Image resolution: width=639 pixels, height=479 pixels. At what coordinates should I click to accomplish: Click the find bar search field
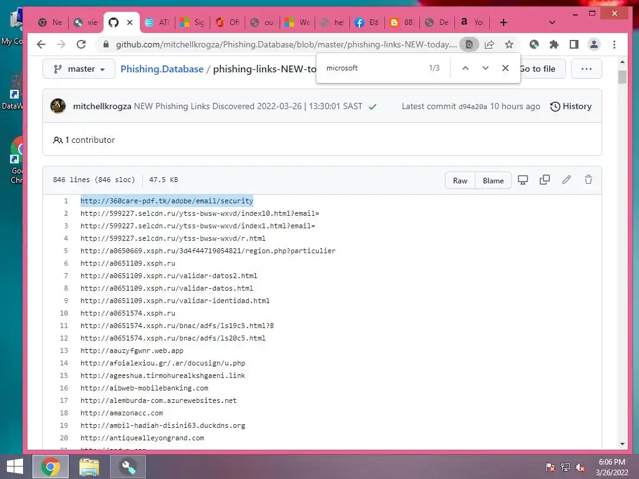373,68
